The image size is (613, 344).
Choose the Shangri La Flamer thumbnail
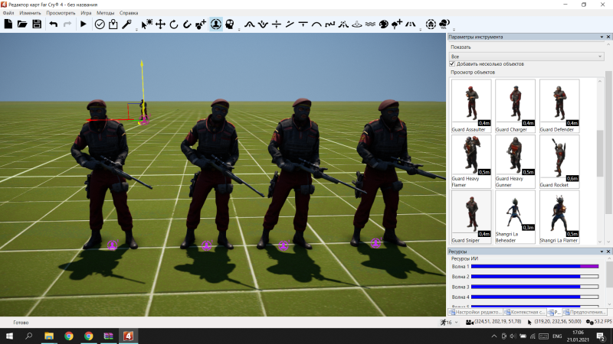tap(559, 217)
